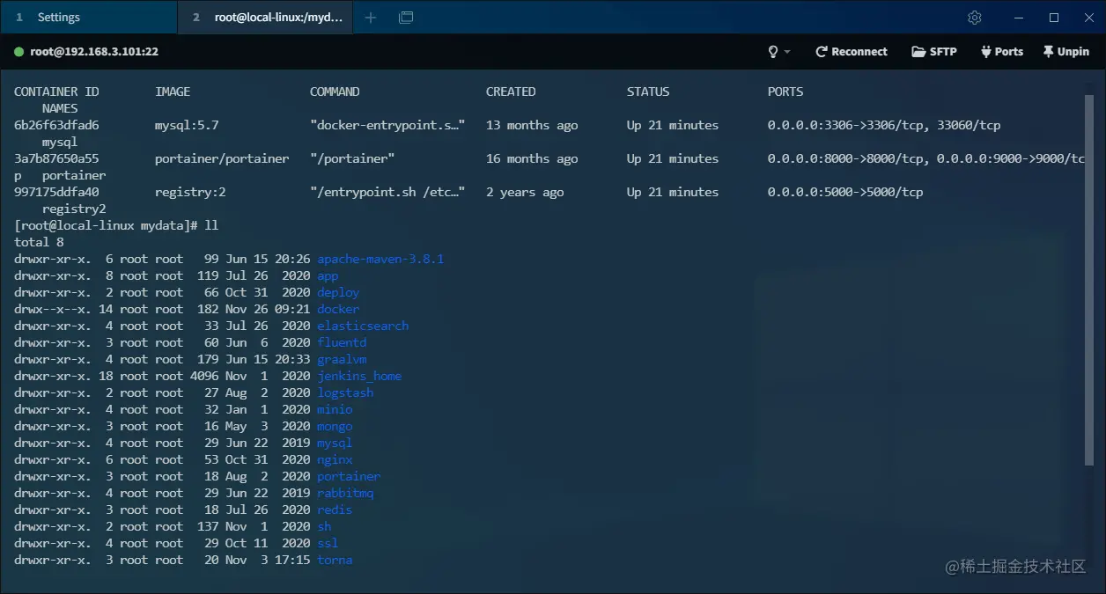Click the mysql:5.7 image name

[x=187, y=125]
